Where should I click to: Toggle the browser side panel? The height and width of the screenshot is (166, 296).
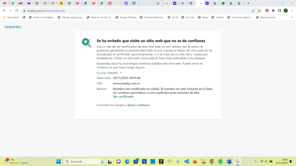pos(280,11)
